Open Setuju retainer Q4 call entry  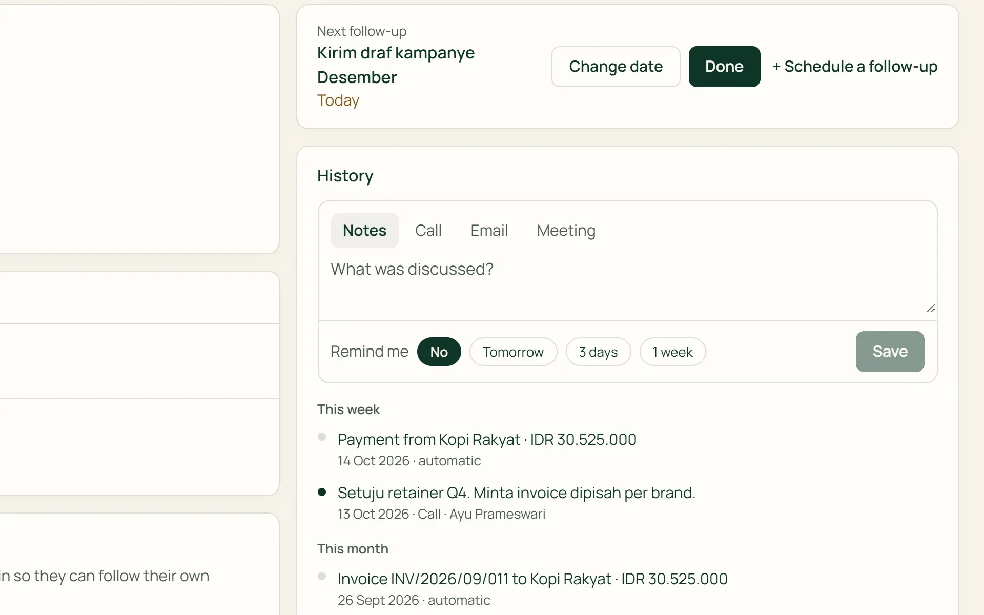(516, 493)
